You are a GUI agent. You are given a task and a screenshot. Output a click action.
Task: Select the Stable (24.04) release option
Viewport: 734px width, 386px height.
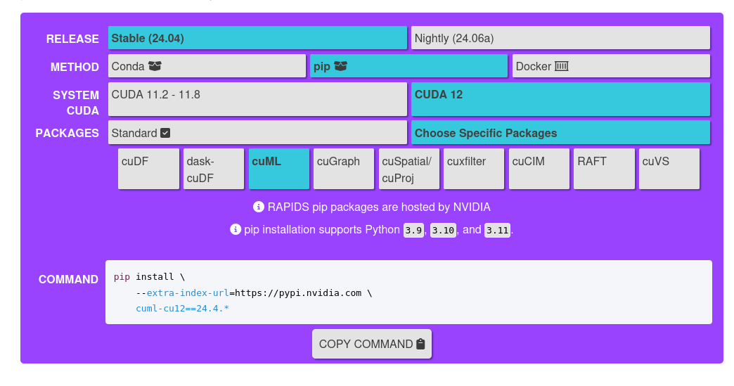[x=257, y=38]
